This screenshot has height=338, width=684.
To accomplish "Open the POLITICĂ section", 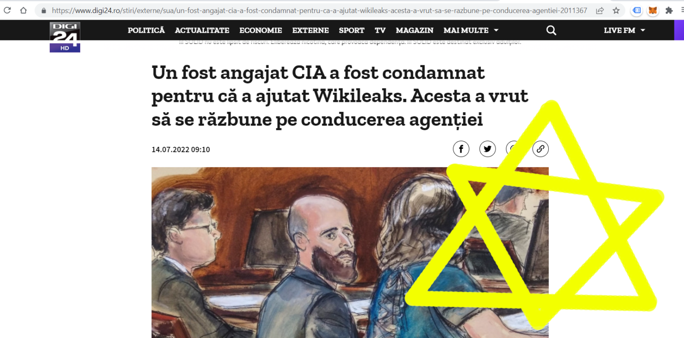I will tap(146, 30).
